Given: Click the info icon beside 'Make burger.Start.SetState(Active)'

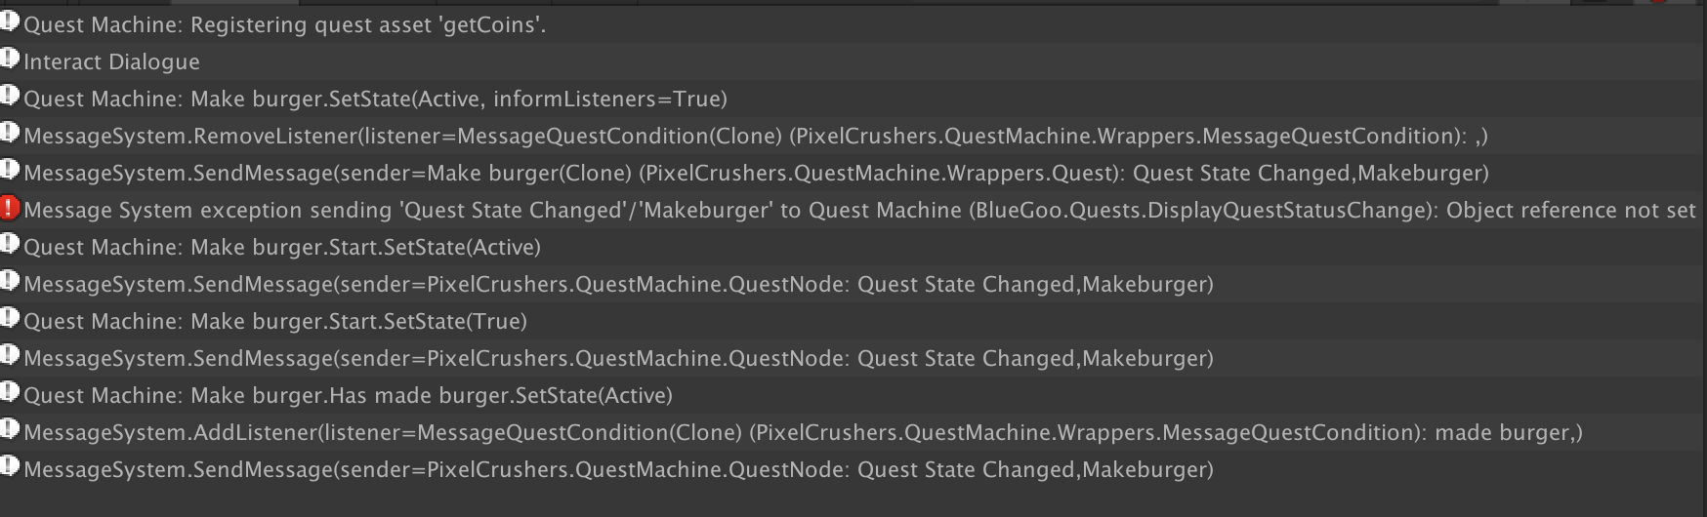Looking at the screenshot, I should tap(10, 245).
